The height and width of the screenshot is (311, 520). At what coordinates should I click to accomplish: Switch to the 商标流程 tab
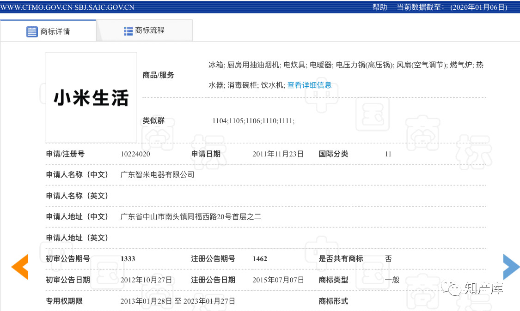coord(144,30)
